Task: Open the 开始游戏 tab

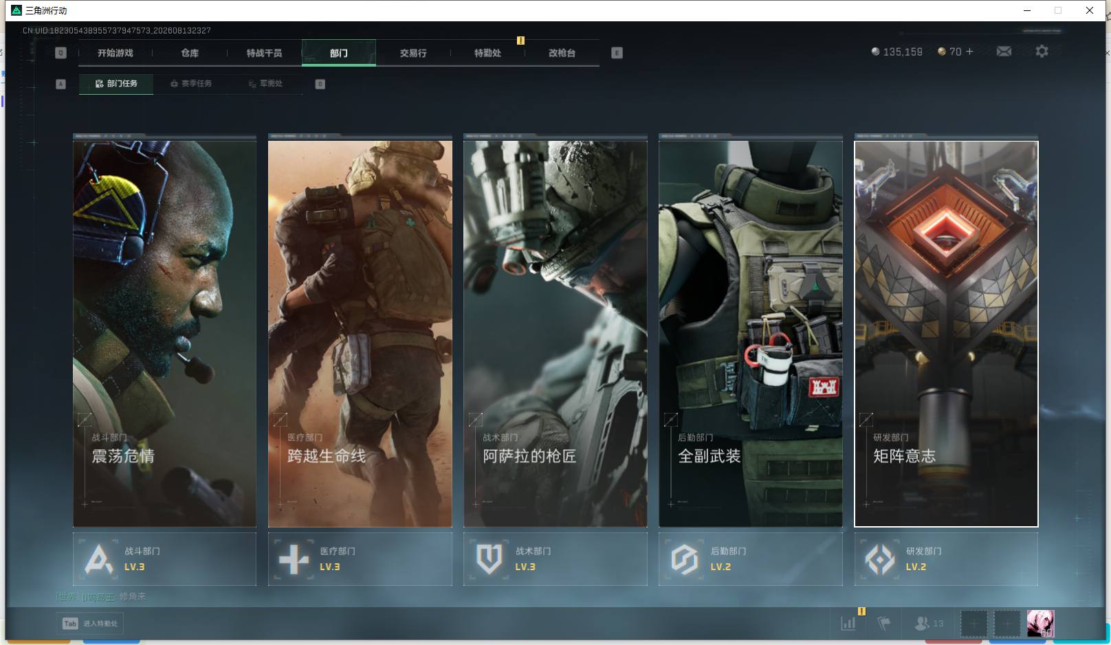Action: pos(115,53)
